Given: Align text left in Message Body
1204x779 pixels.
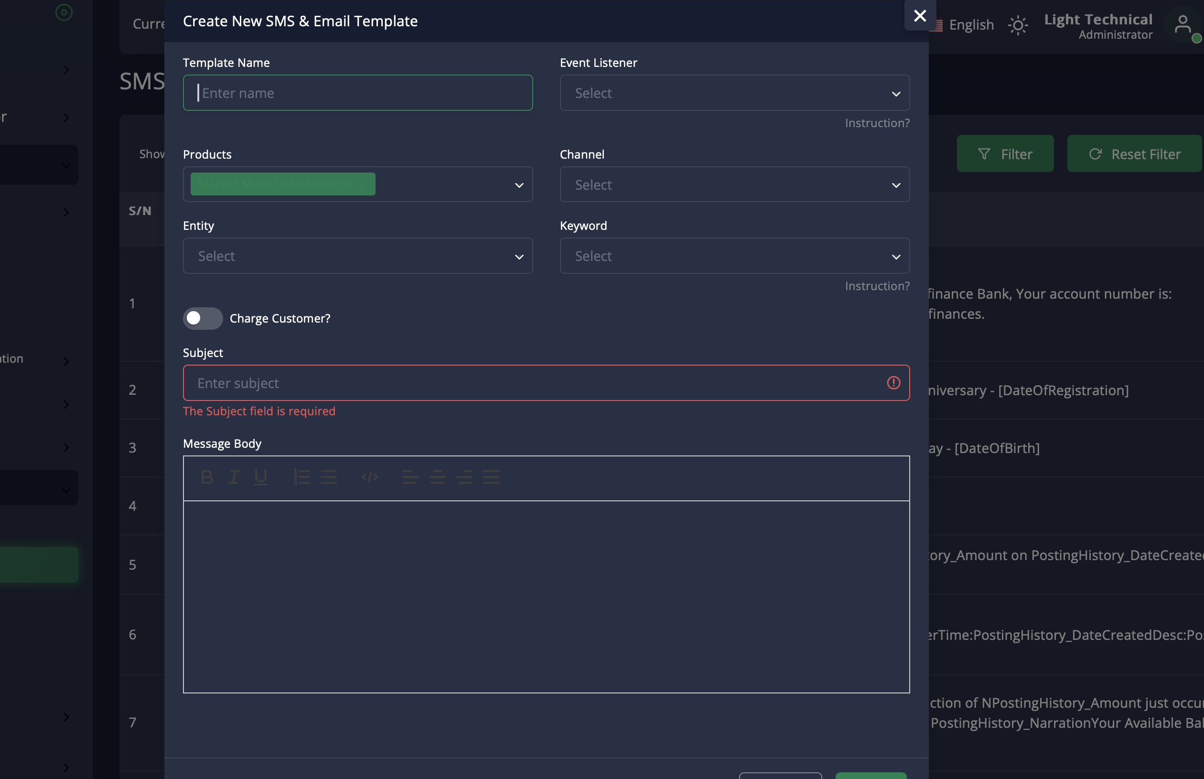Looking at the screenshot, I should point(410,477).
